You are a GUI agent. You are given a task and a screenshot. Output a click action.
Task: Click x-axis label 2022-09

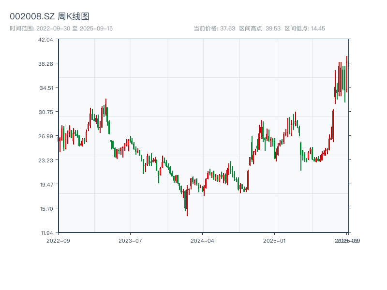[x=58, y=241]
